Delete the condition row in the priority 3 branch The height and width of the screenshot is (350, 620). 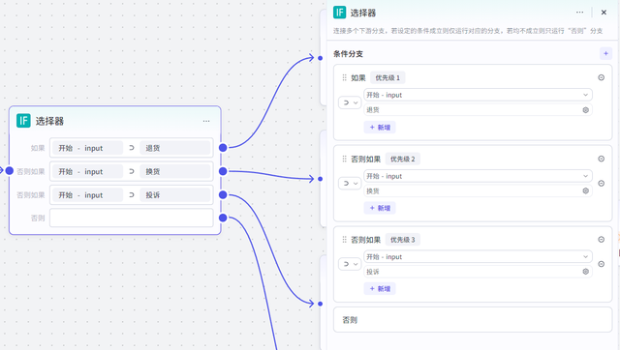601,264
